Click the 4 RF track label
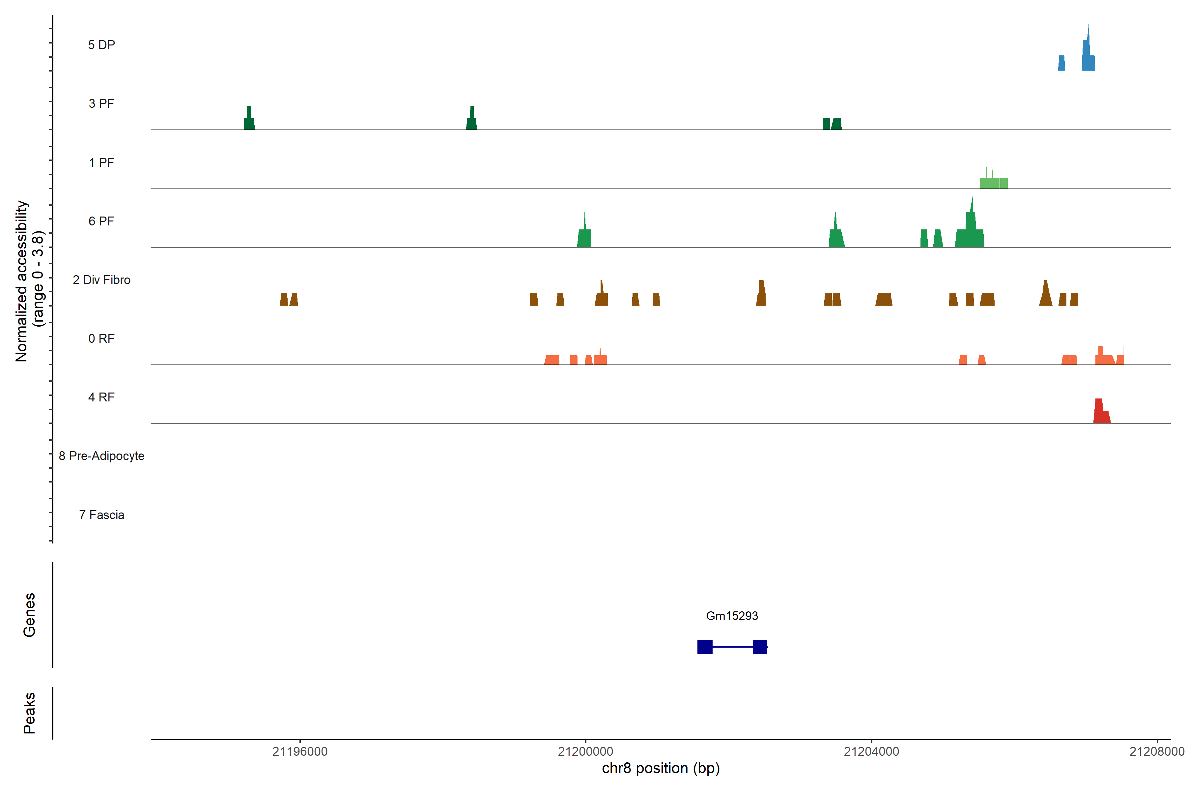Viewport: 1186px width, 791px height. [x=101, y=397]
